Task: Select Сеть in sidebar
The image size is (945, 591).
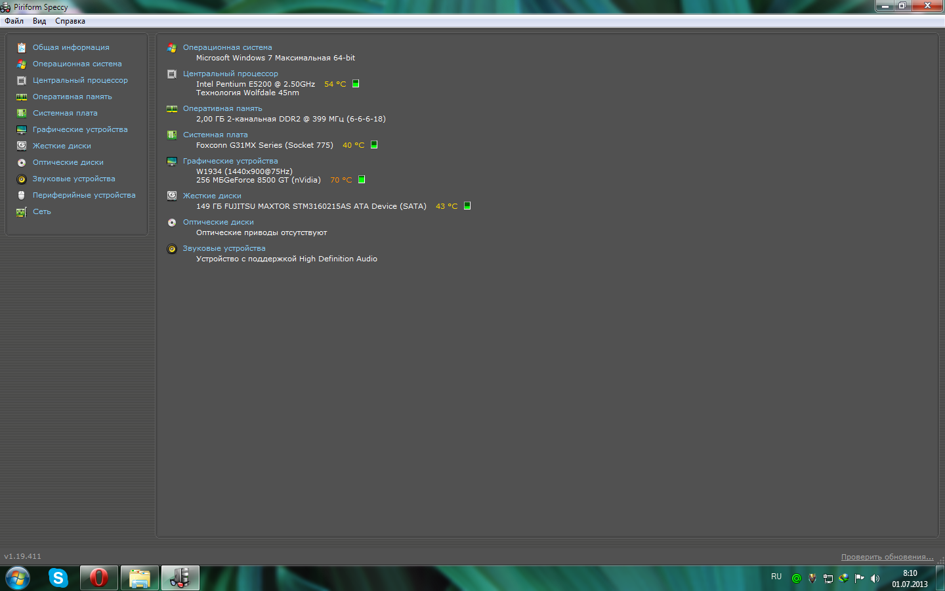Action: coord(42,211)
